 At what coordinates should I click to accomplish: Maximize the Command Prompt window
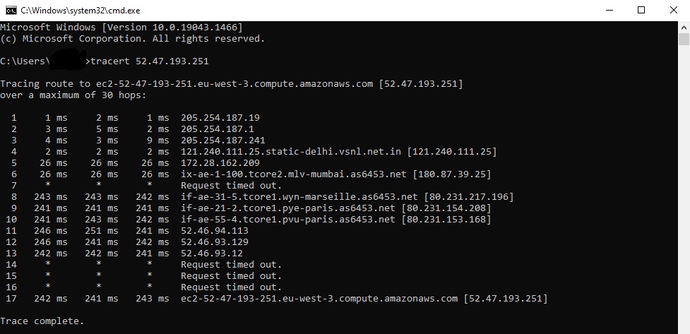641,10
